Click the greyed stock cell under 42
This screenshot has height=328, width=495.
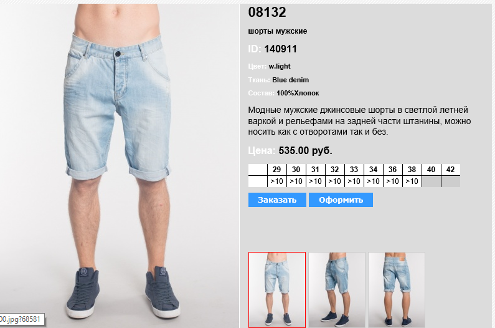coord(451,181)
